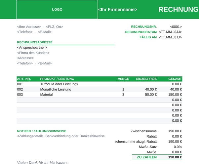Image resolution: width=199 pixels, height=164 pixels.
Task: Select the date value next to FÄLLIG AM
Action: [170, 37]
